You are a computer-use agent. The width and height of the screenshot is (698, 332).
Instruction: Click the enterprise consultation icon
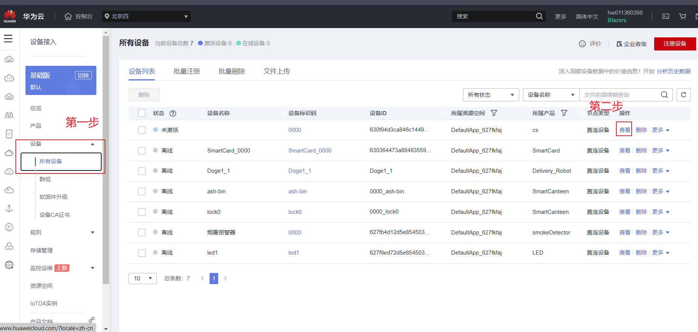619,44
